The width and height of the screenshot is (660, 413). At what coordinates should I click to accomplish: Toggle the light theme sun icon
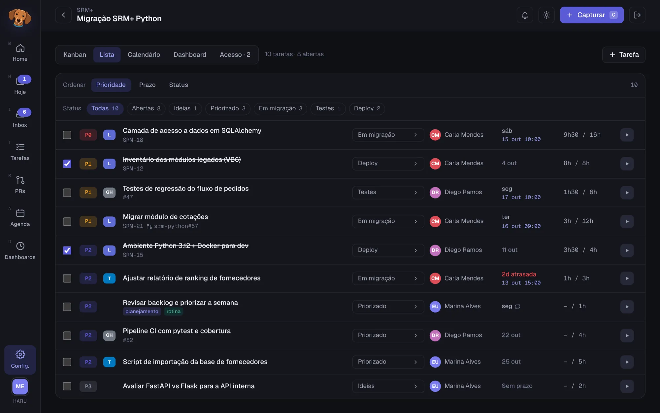546,15
